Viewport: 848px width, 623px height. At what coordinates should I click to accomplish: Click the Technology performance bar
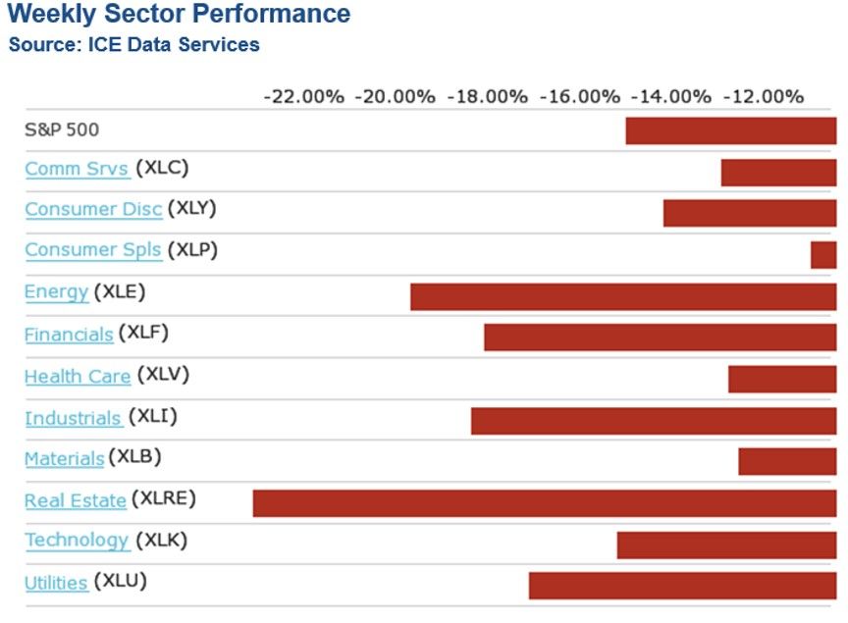(x=726, y=545)
